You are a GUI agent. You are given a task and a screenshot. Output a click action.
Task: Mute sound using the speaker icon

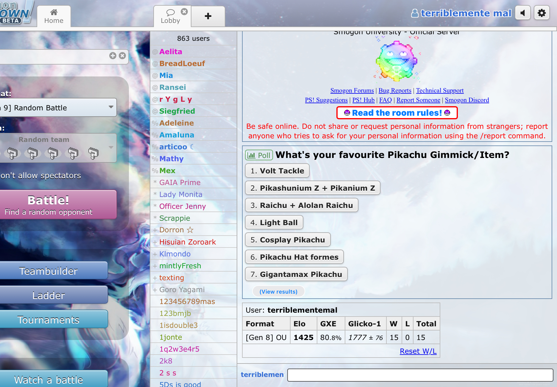pyautogui.click(x=523, y=13)
